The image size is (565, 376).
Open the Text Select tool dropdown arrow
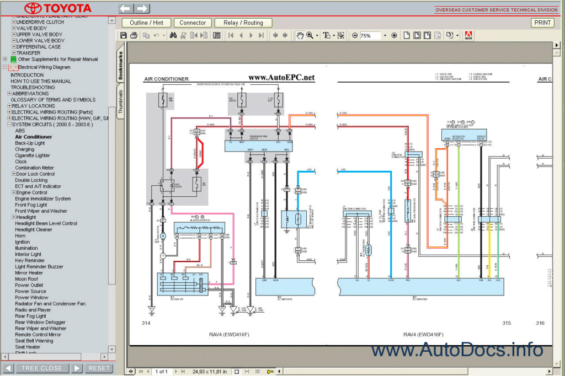coord(333,35)
